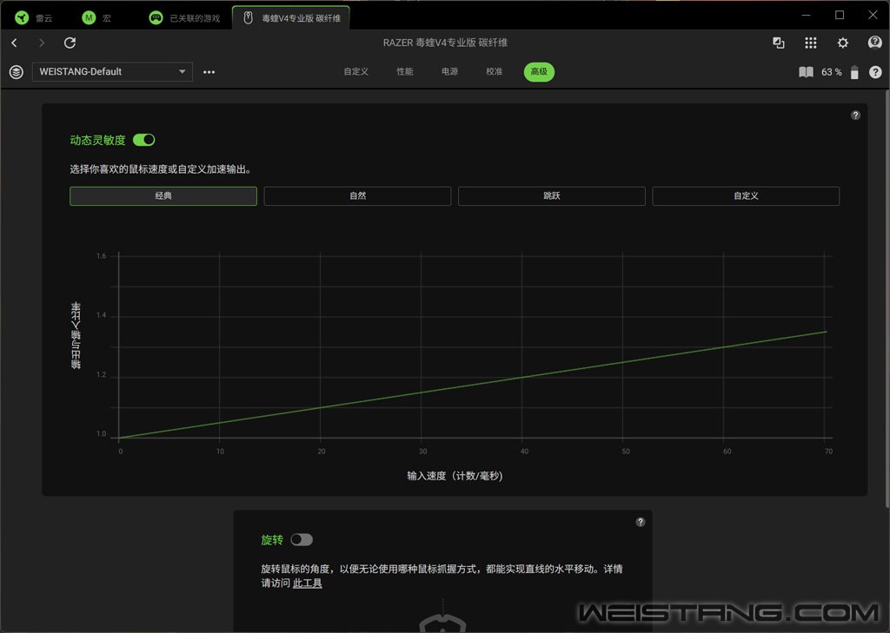Go forward with the right arrow
The height and width of the screenshot is (633, 890).
click(x=42, y=43)
